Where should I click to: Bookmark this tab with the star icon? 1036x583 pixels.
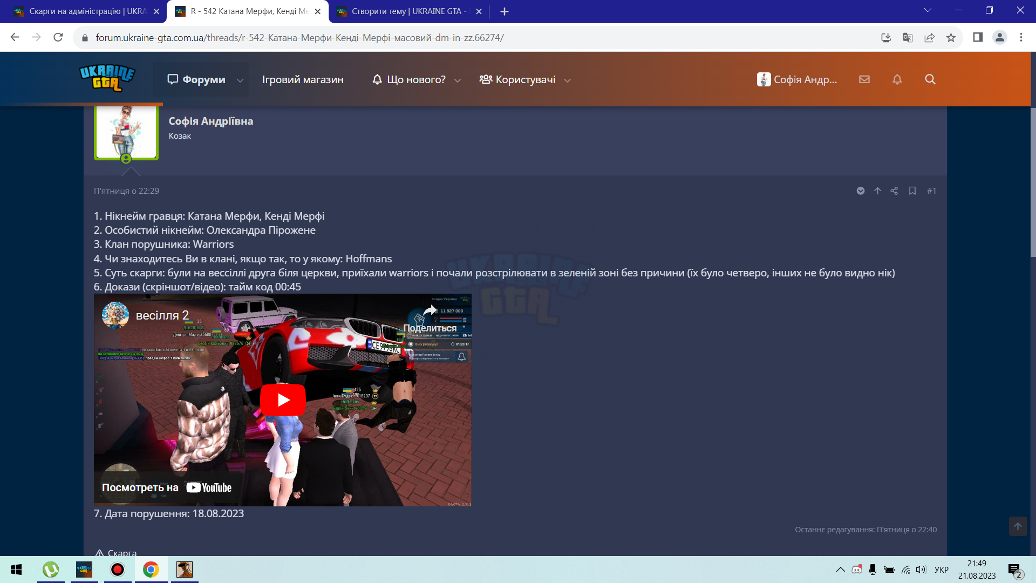click(951, 37)
